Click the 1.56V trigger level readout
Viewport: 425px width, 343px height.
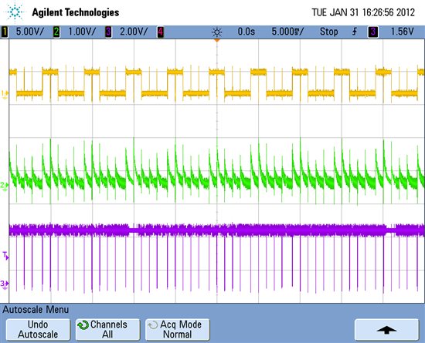[402, 32]
